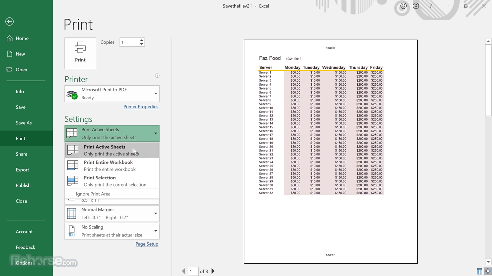Open Printer Properties link
Image resolution: width=492 pixels, height=276 pixels.
click(x=141, y=107)
